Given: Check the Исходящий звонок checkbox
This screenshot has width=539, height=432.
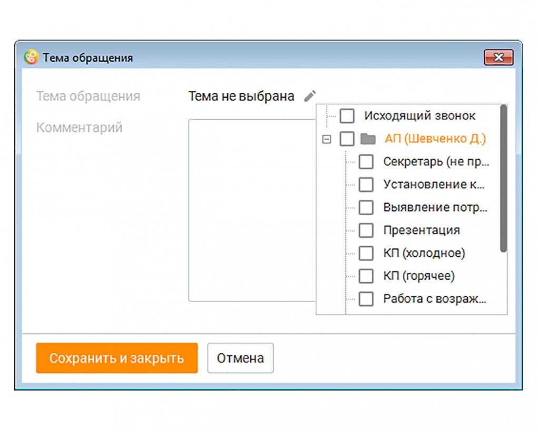Looking at the screenshot, I should (x=347, y=116).
